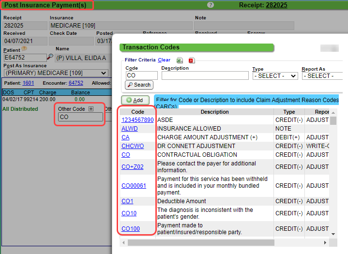Click the PDF export icon

pos(191,60)
